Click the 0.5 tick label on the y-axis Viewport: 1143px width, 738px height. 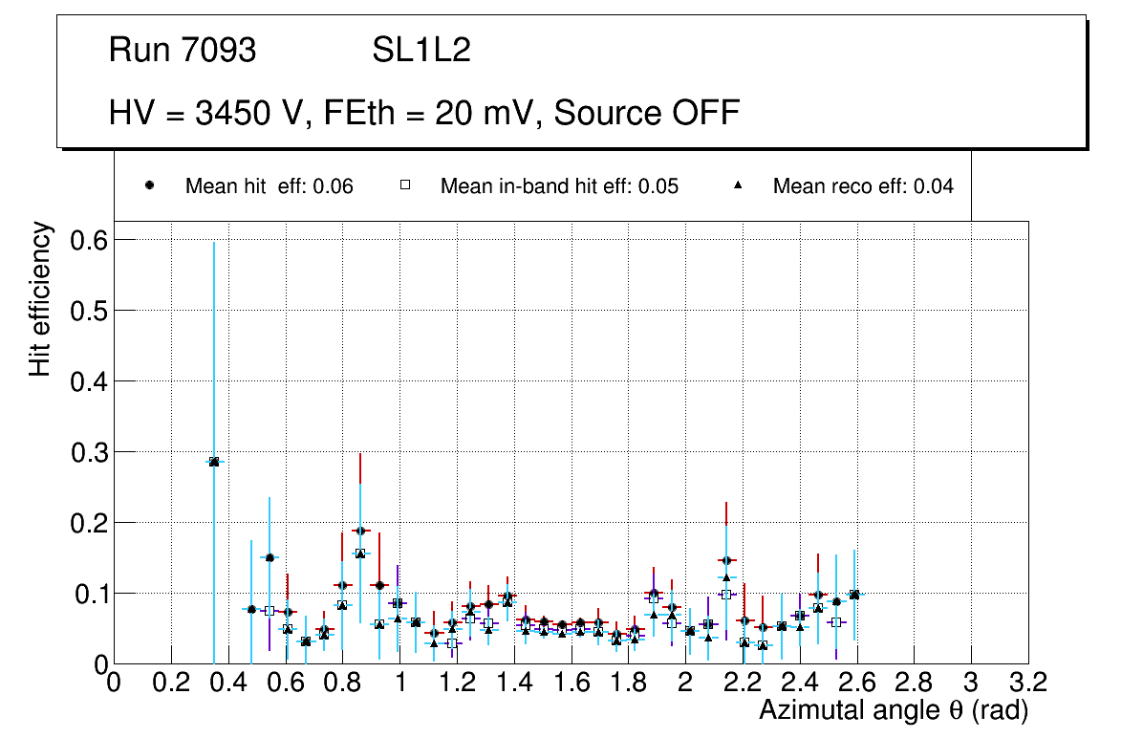88,311
